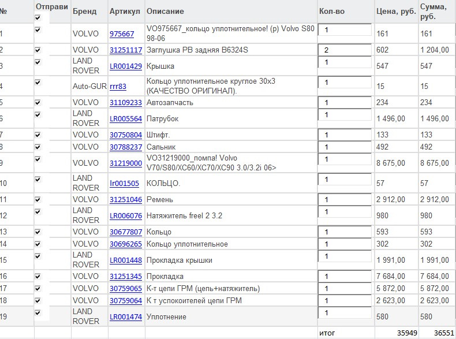Click quantity field for Заглушка РВ задняя

tap(345, 50)
